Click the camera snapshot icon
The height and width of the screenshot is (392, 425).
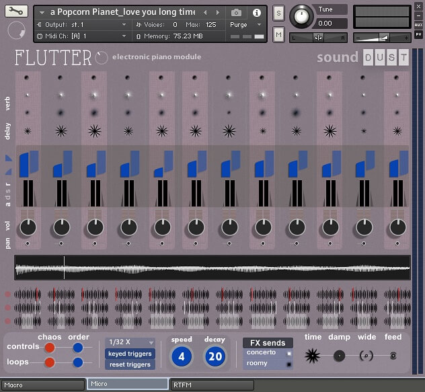pos(236,13)
